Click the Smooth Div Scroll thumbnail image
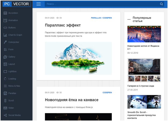The width and height of the screenshot is (168, 121). [144, 102]
